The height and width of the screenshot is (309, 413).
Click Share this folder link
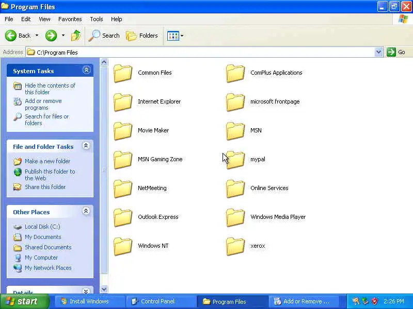(x=45, y=187)
